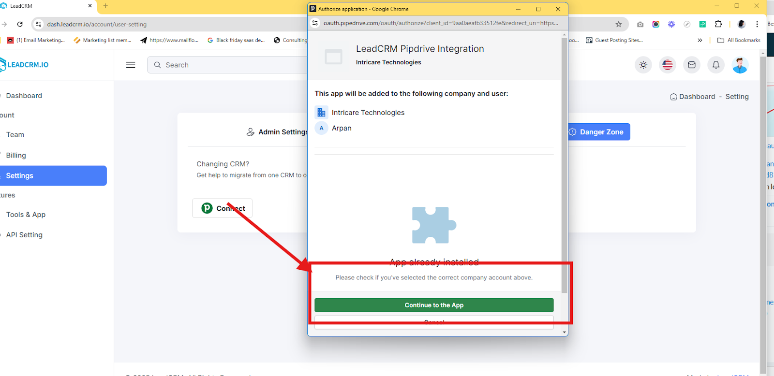Bookmark this page with the star icon
The width and height of the screenshot is (774, 376).
tap(619, 24)
